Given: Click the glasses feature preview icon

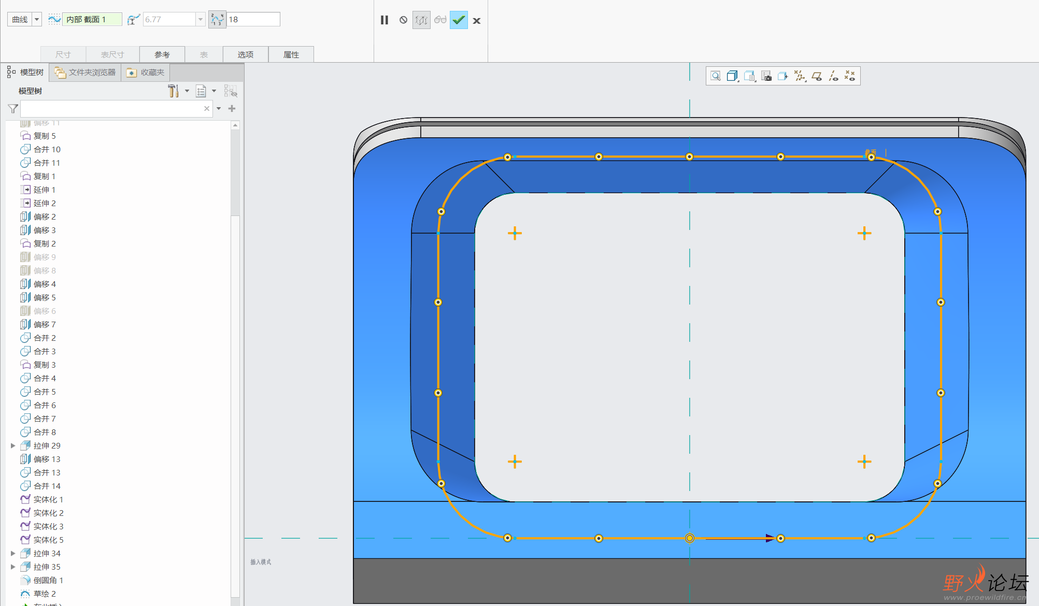Looking at the screenshot, I should [440, 20].
